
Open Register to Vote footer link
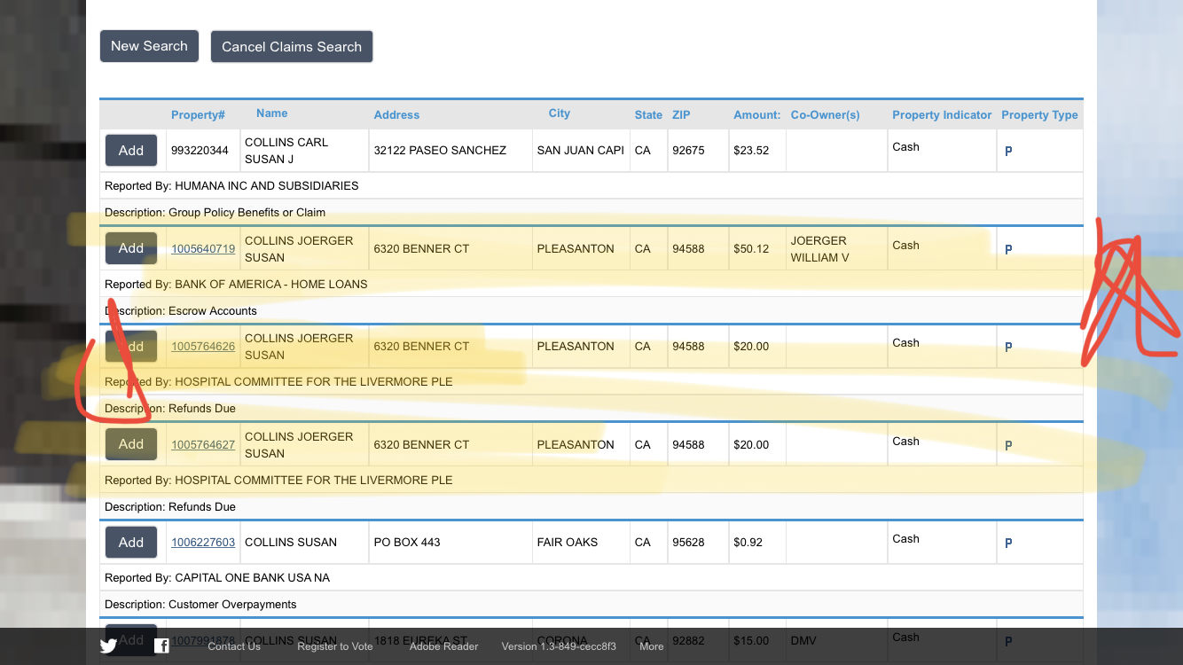[335, 646]
